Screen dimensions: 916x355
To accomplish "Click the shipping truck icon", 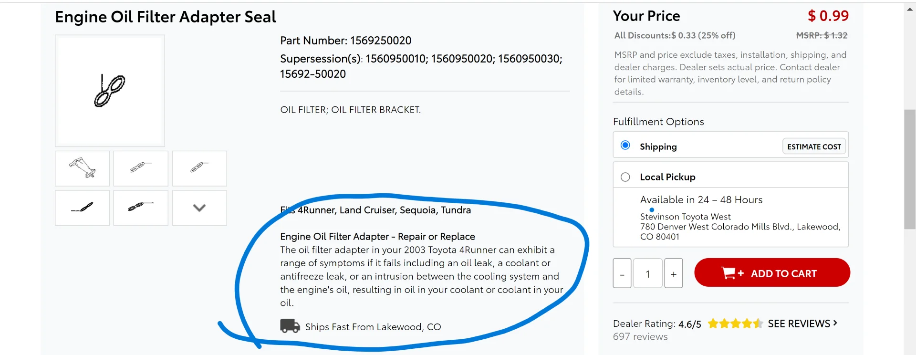I will (x=290, y=326).
